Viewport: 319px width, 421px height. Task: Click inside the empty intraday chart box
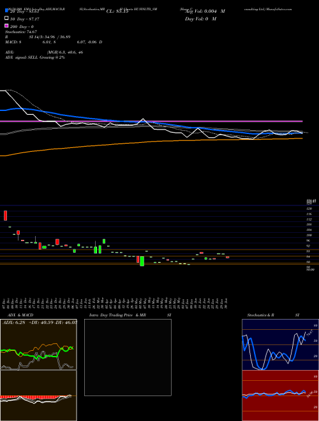[x=128, y=357]
